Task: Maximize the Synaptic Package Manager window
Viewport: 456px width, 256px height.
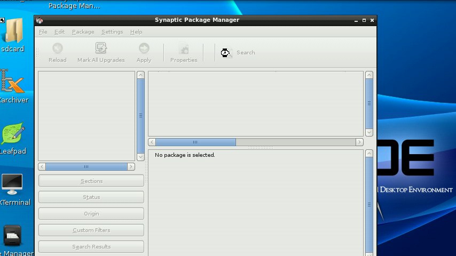Action: (364, 20)
